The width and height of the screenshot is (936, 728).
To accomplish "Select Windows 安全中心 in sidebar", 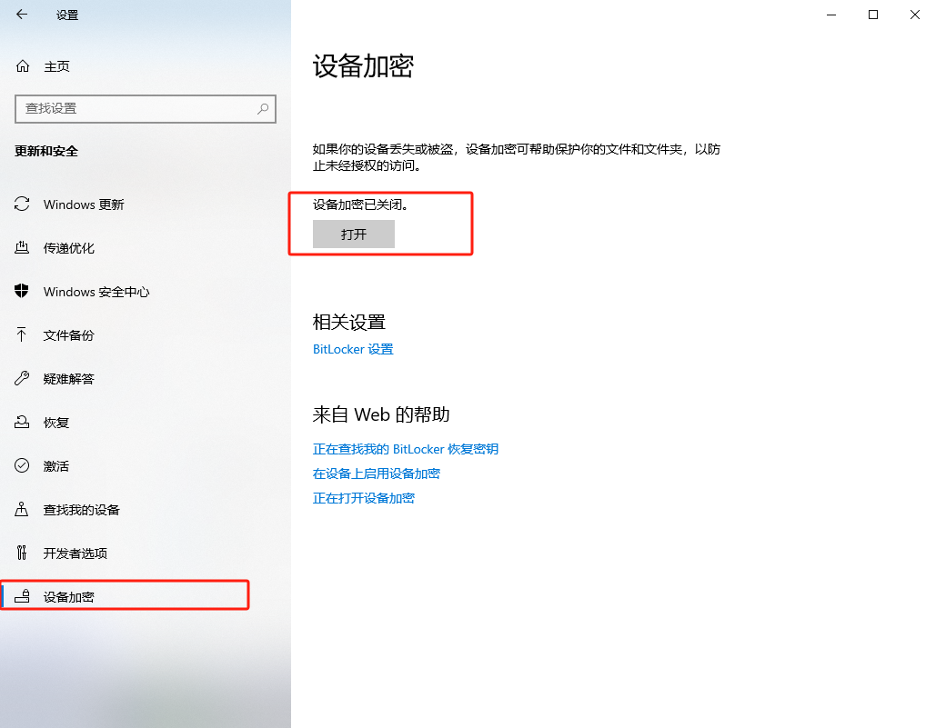I will coord(96,292).
